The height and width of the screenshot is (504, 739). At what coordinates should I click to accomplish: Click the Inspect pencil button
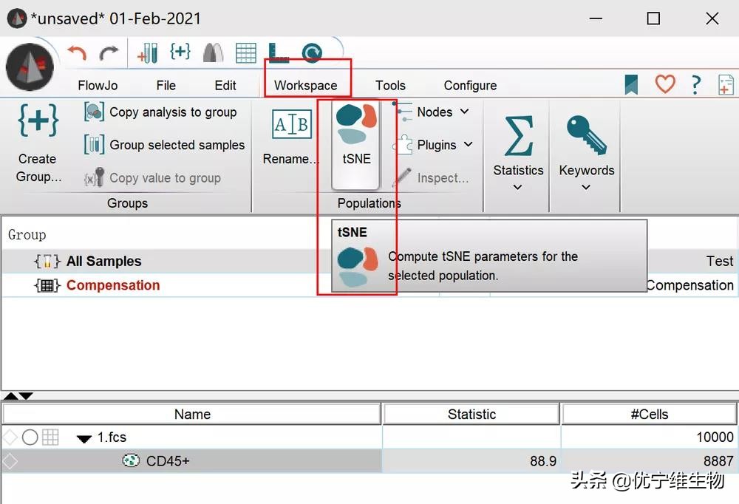tap(431, 178)
